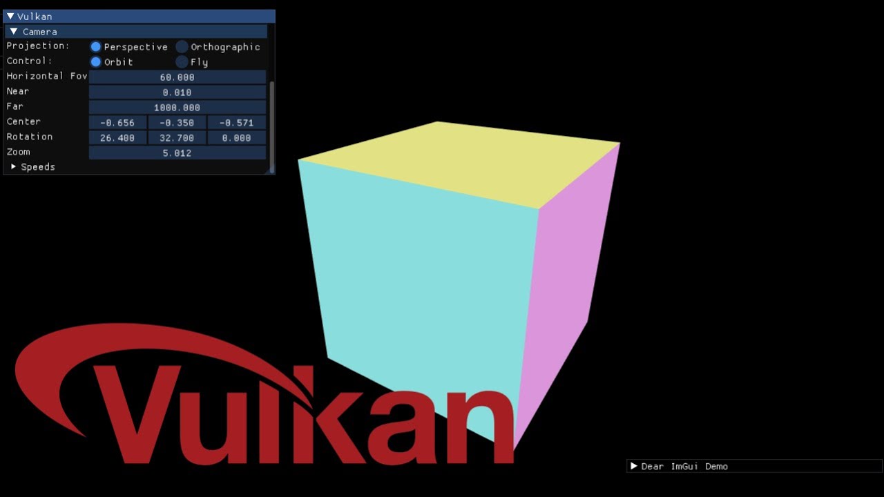
Task: Click Rotation value 32.700
Action: pyautogui.click(x=177, y=138)
